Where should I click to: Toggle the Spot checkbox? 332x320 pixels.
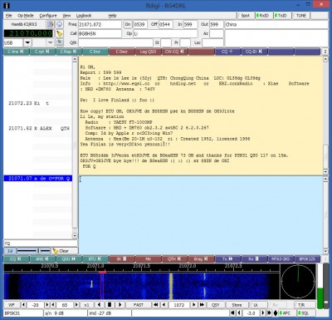tap(246, 16)
